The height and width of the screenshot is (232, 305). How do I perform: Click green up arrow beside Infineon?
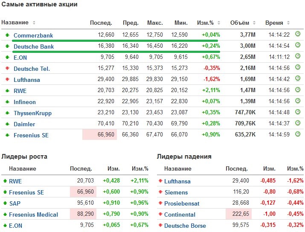[x=7, y=101]
